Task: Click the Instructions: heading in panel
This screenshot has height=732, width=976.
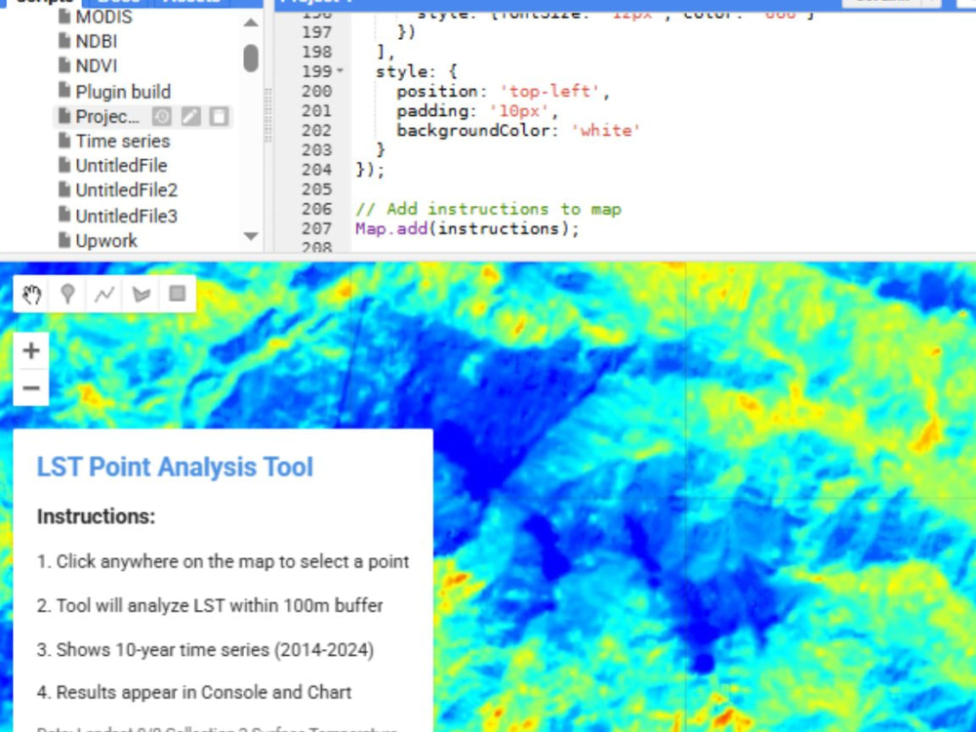Action: point(96,516)
